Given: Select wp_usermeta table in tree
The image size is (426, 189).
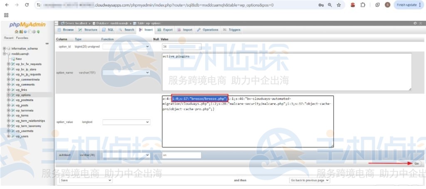Looking at the screenshot, I should (x=25, y=131).
